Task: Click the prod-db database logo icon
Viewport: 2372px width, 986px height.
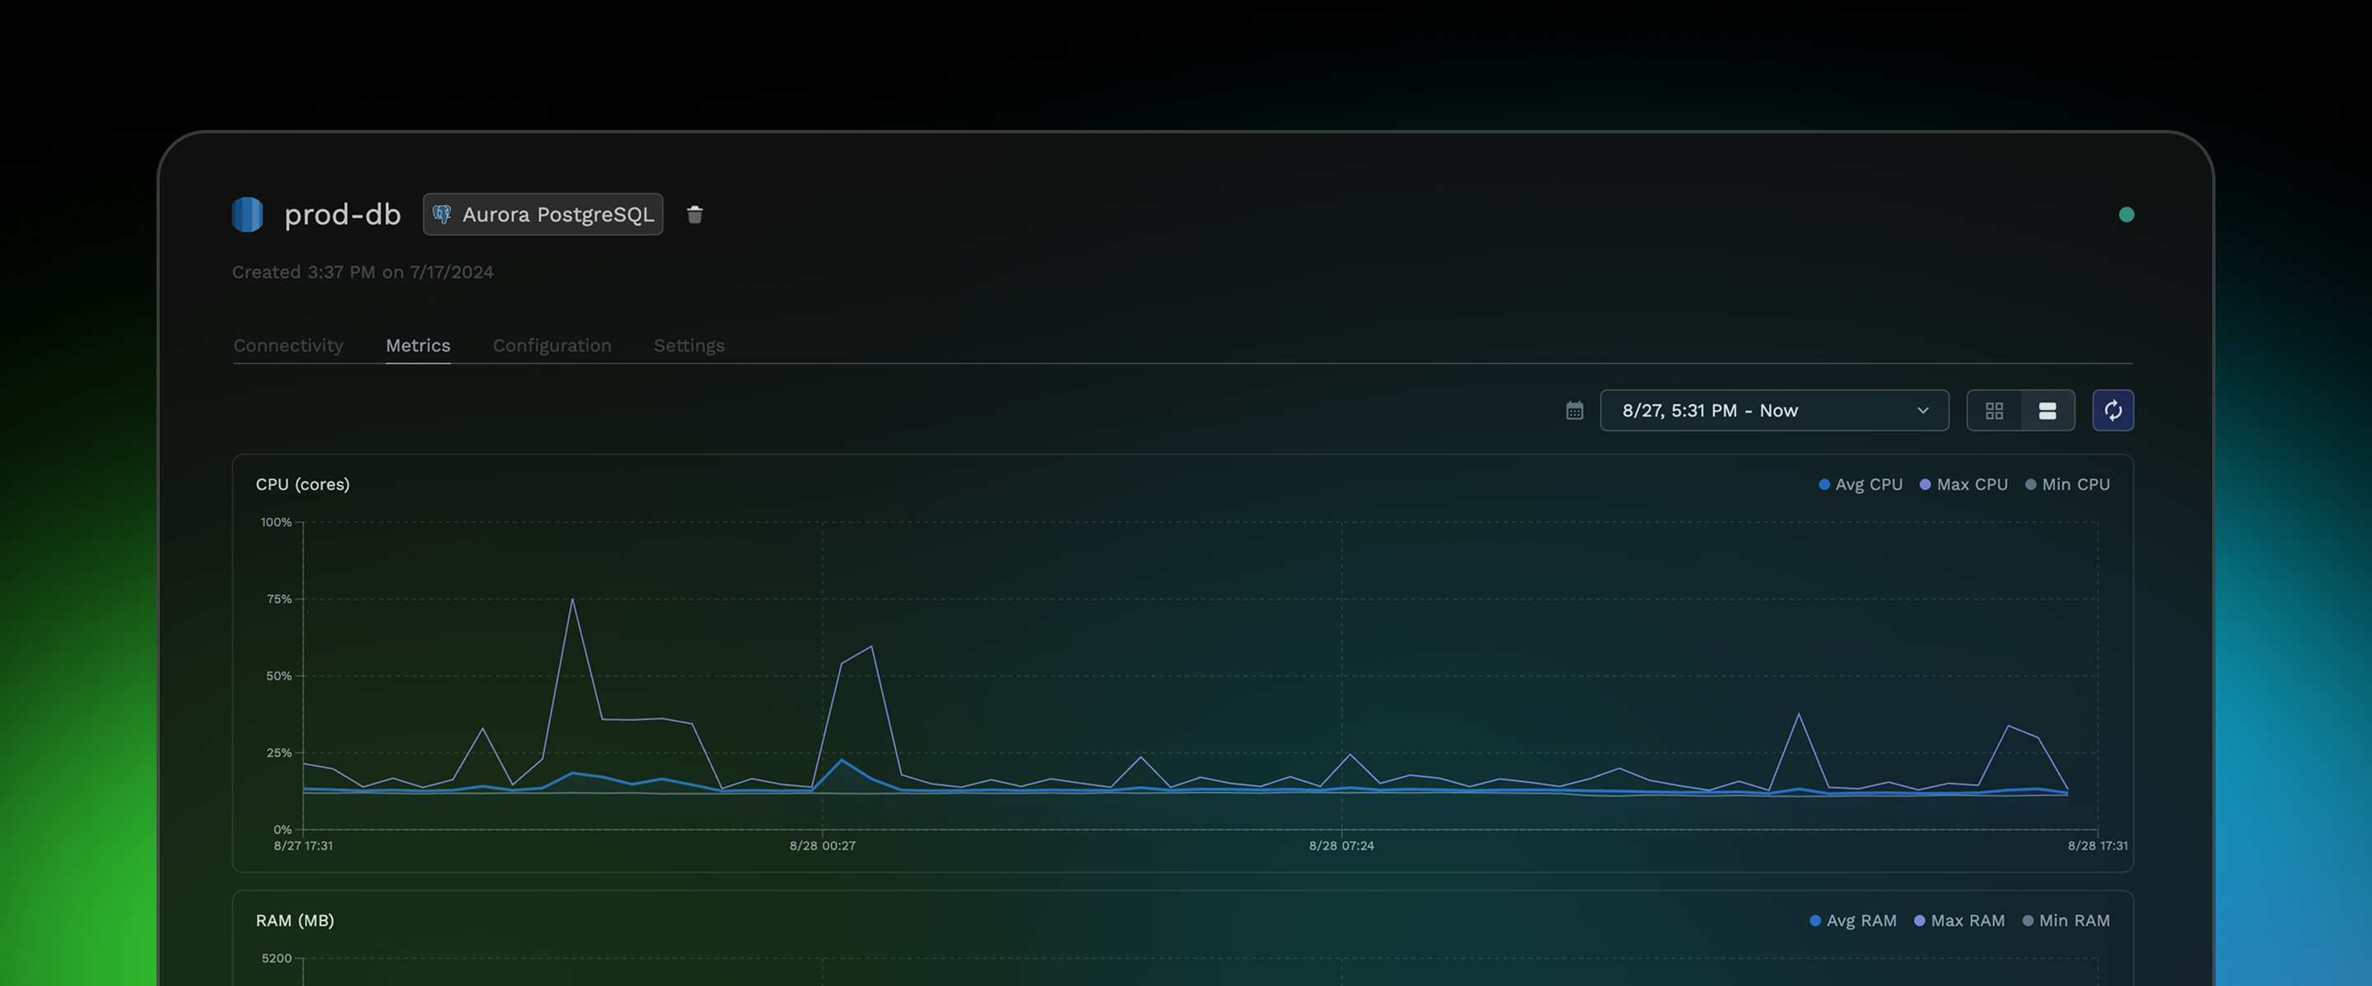Action: (x=247, y=214)
